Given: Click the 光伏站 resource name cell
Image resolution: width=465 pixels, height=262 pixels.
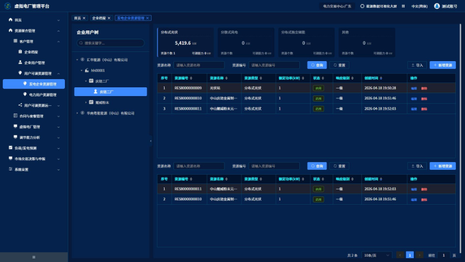Looking at the screenshot, I should pyautogui.click(x=215, y=88).
